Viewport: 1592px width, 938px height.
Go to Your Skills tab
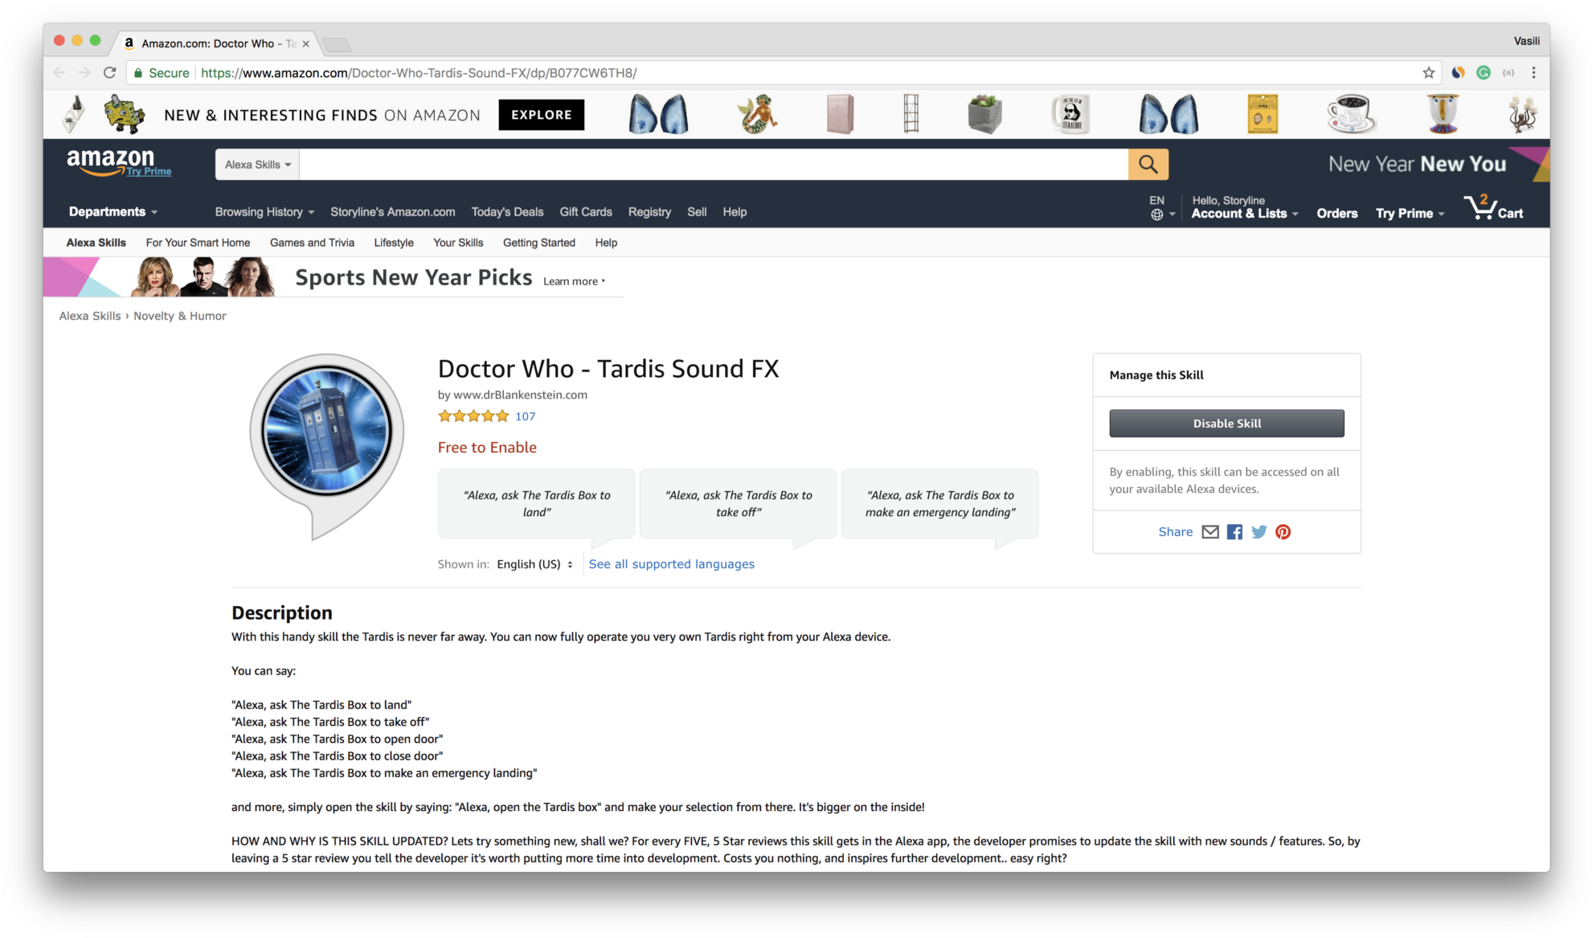point(458,243)
